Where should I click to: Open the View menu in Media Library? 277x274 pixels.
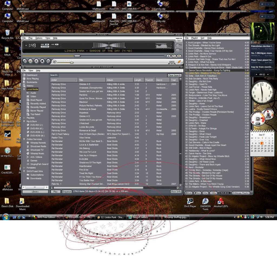point(31,71)
